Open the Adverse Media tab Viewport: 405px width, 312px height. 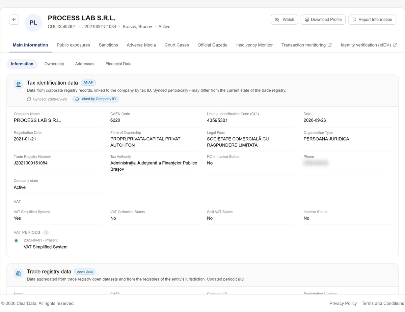[141, 45]
